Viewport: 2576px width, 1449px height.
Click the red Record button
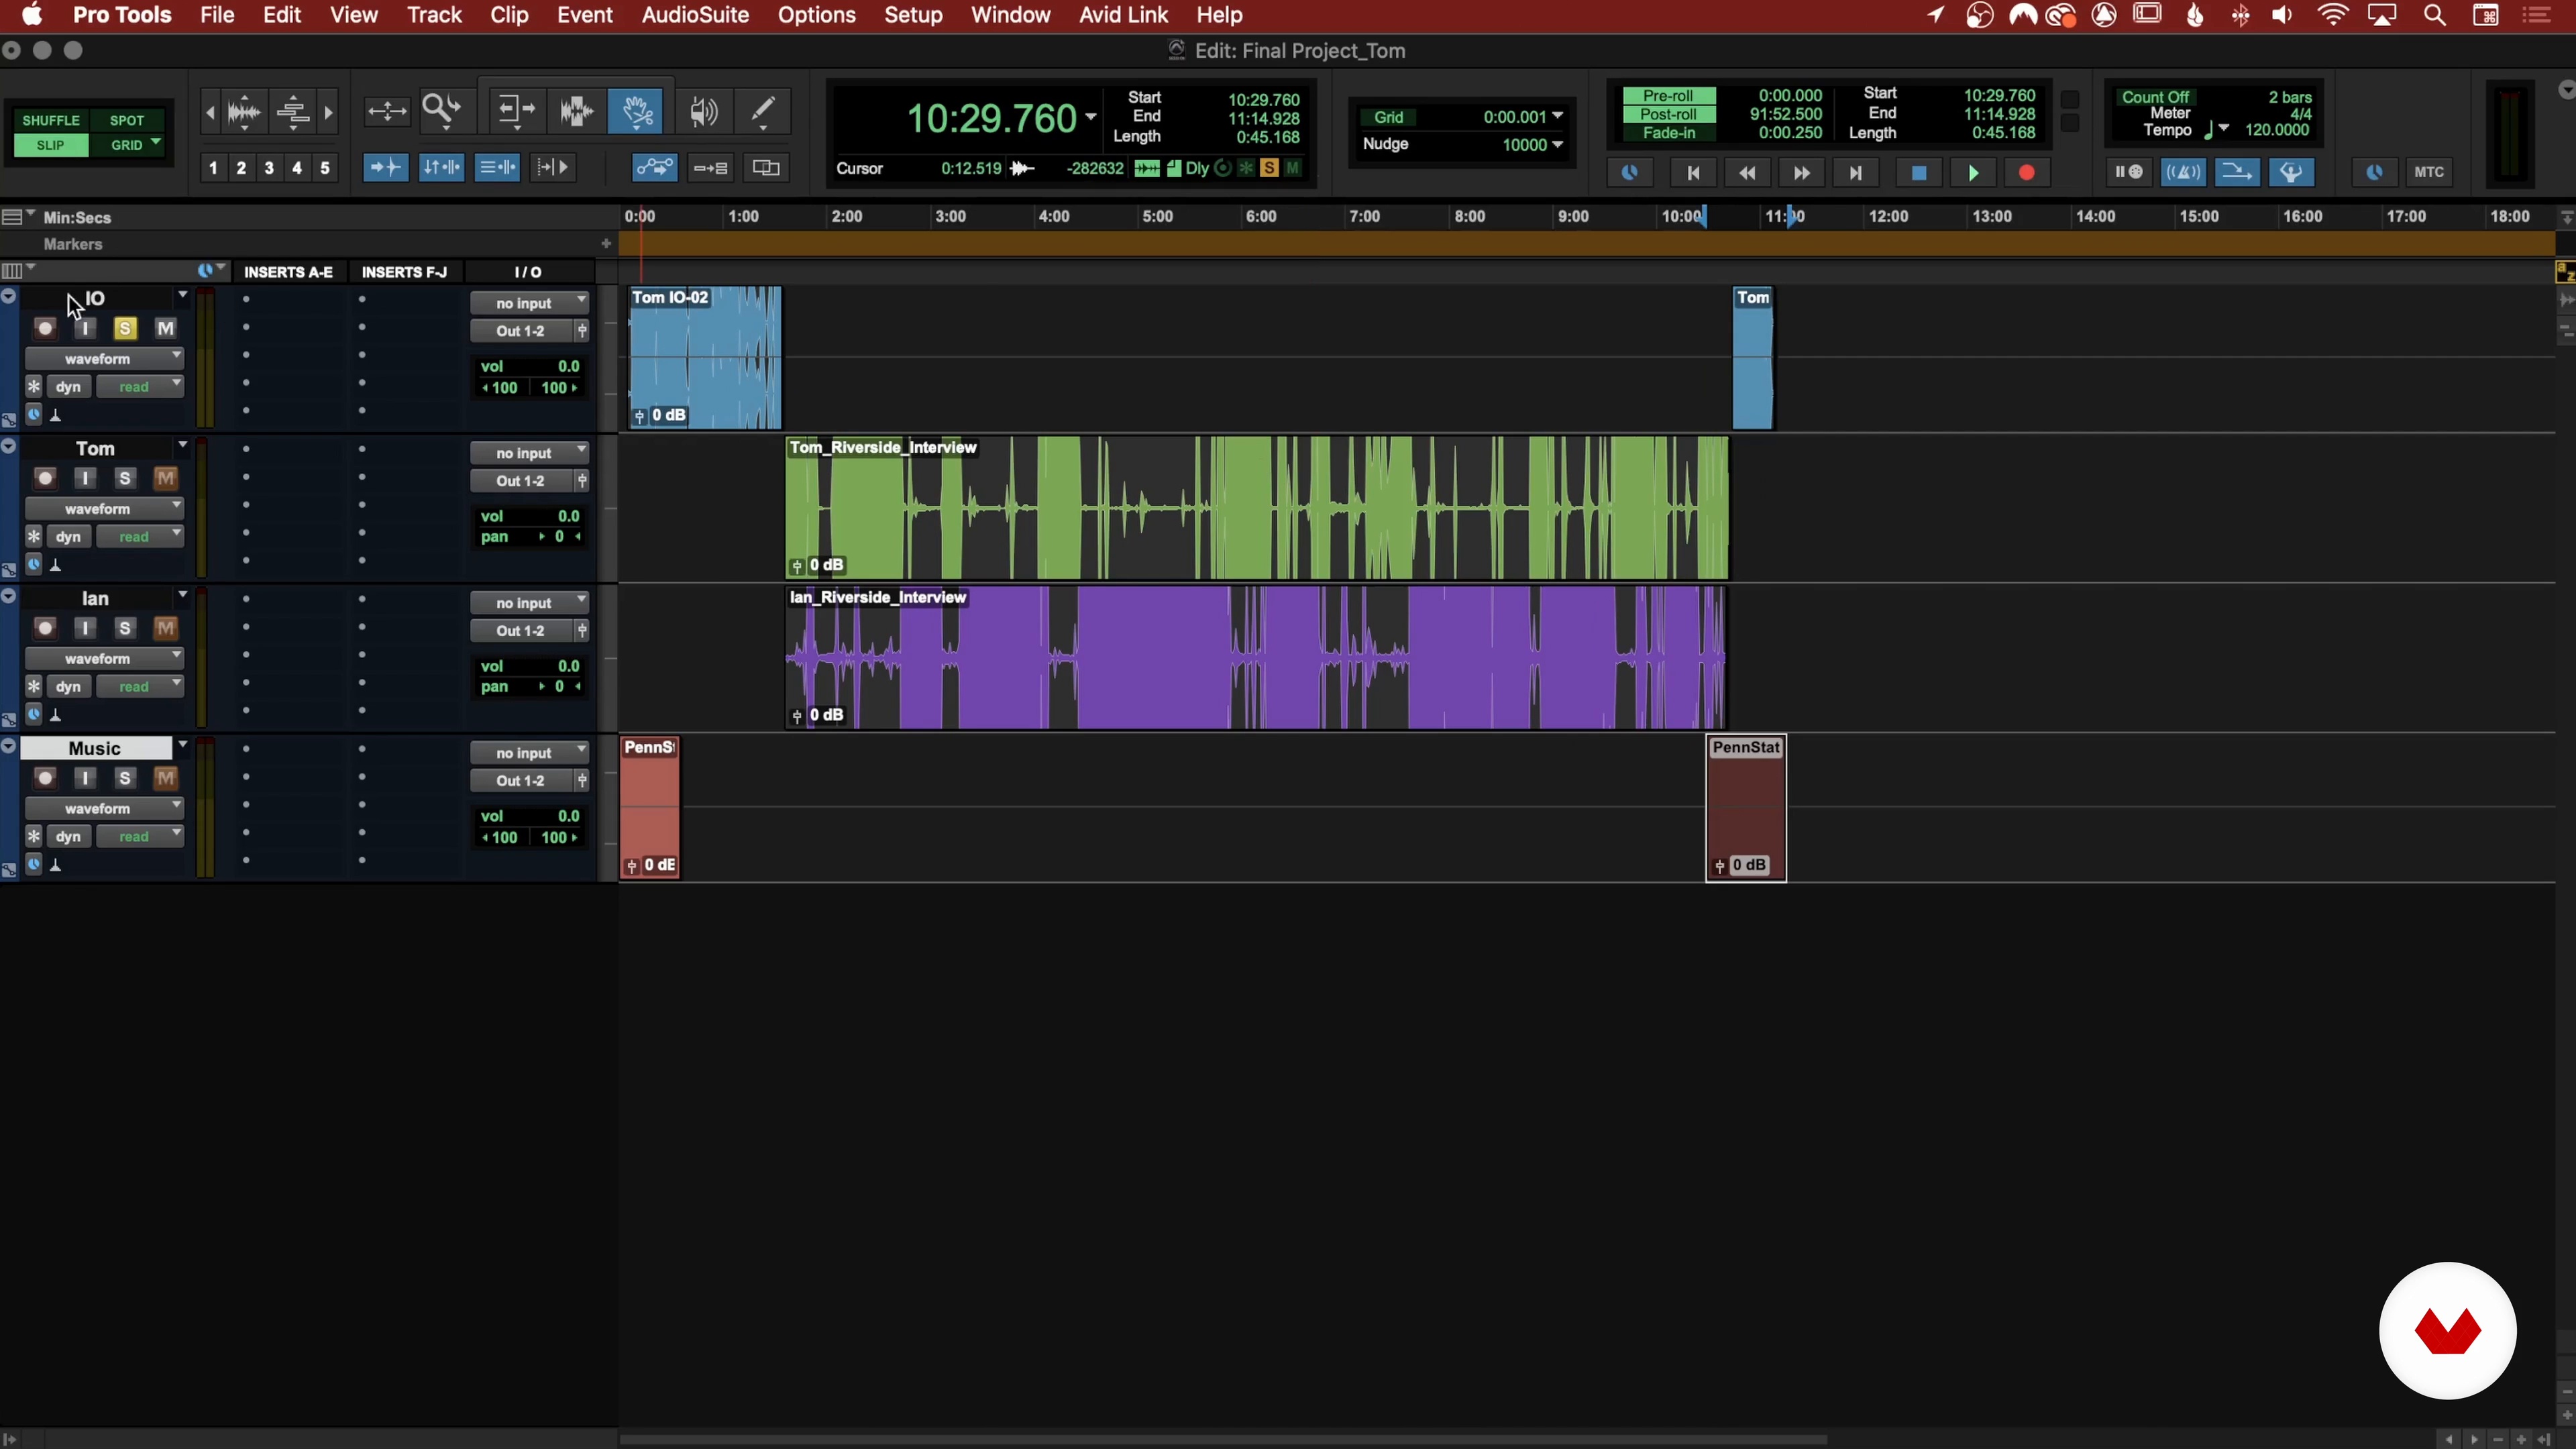[x=2027, y=173]
